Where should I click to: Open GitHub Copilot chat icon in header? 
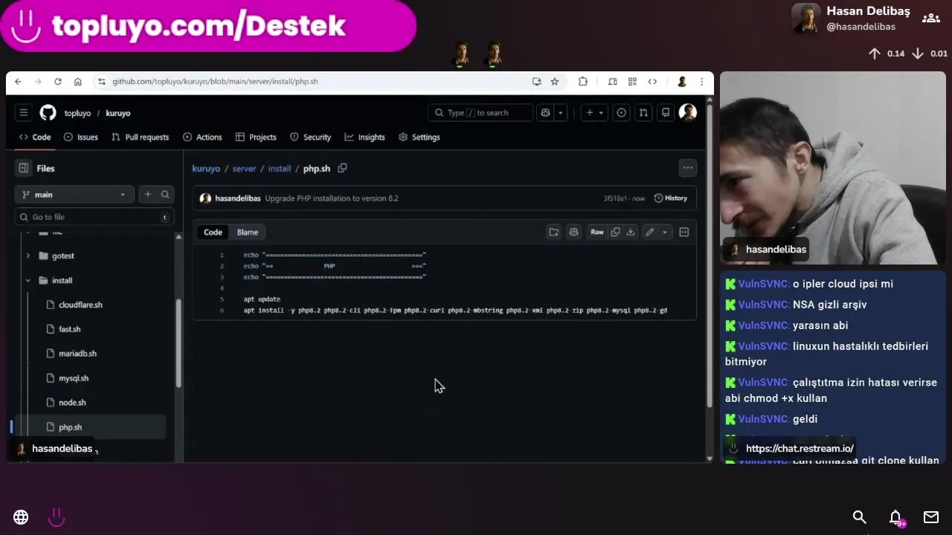(x=545, y=113)
